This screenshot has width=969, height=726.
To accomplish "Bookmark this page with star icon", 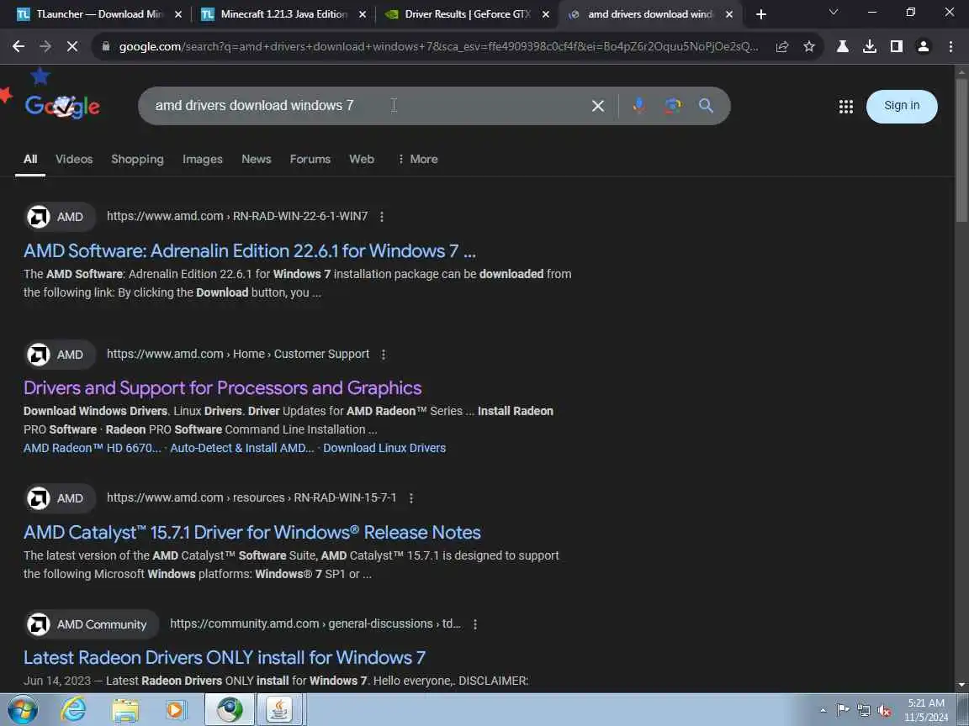I will point(809,46).
